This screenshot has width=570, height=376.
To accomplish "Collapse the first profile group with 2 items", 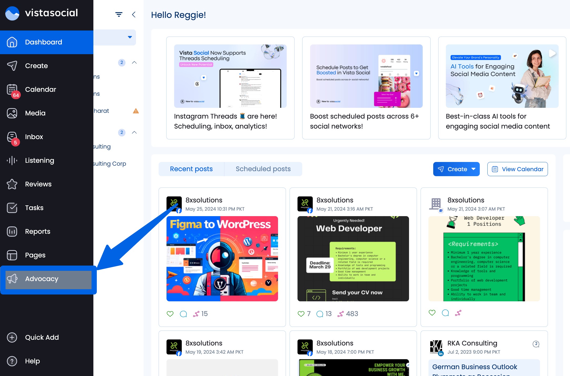I will click(134, 63).
